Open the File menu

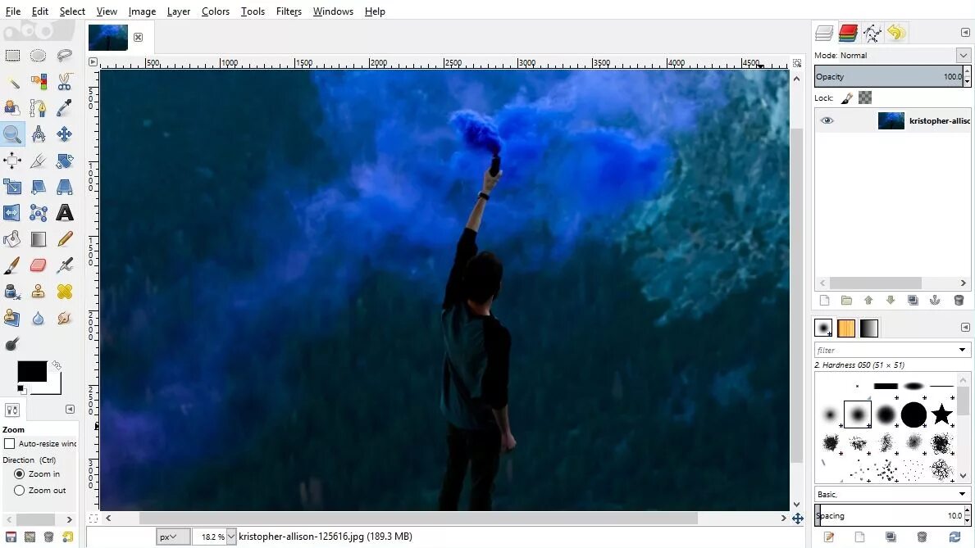tap(12, 11)
